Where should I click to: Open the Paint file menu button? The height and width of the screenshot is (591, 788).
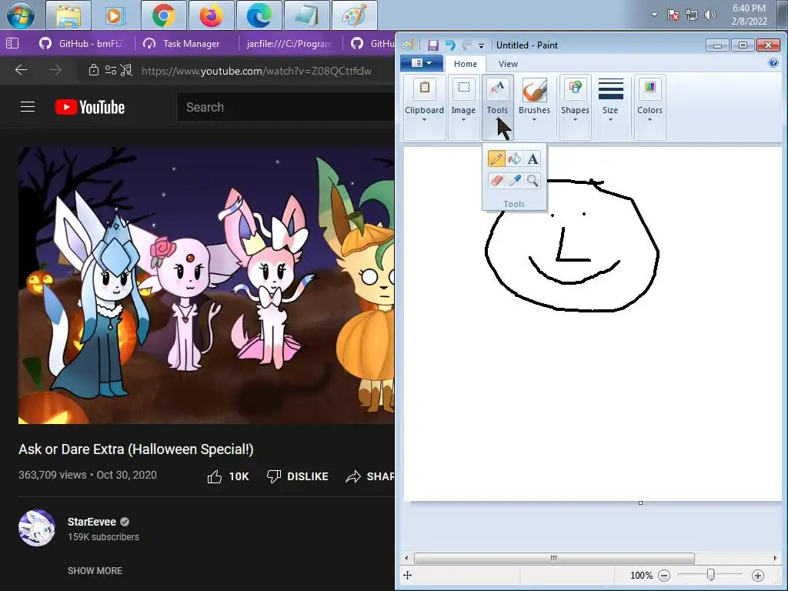coord(421,63)
